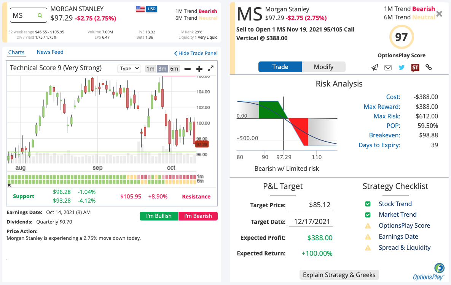Viewport: 451px width, 285px height.
Task: Zoom out chart with minus icon
Action: coord(188,69)
